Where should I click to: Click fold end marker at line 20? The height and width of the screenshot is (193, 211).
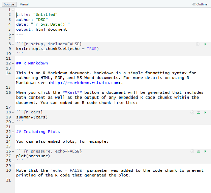point(13,122)
